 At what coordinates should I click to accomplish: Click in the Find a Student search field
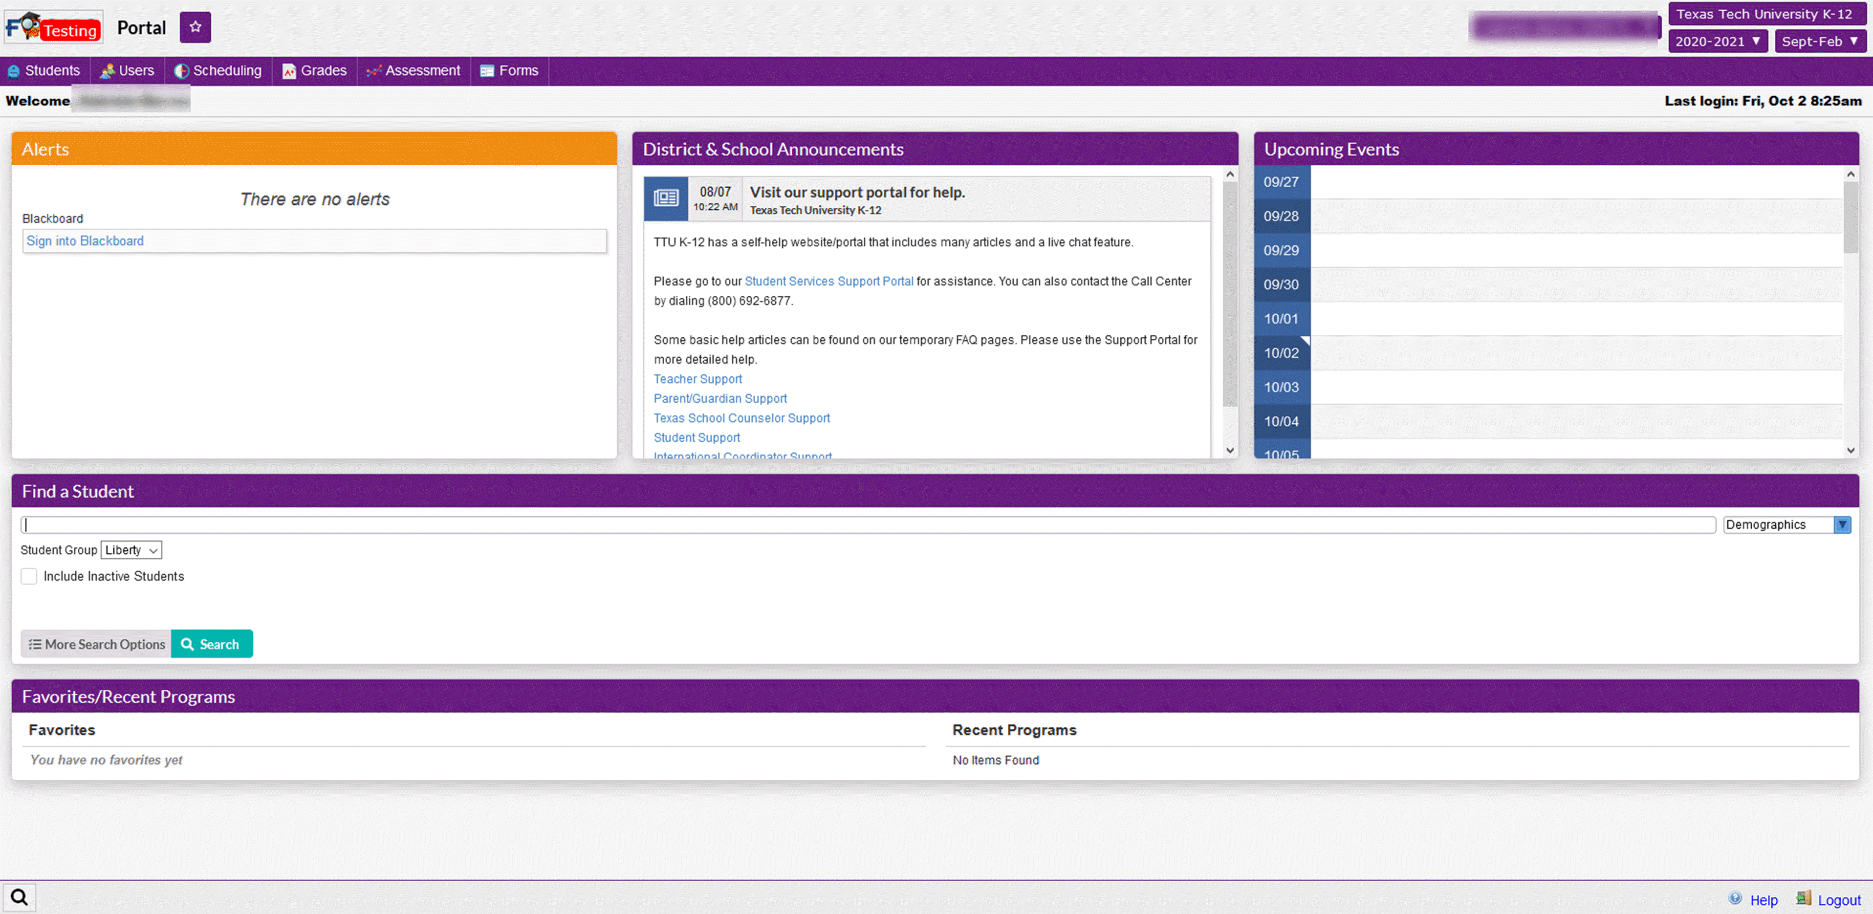[x=868, y=524]
